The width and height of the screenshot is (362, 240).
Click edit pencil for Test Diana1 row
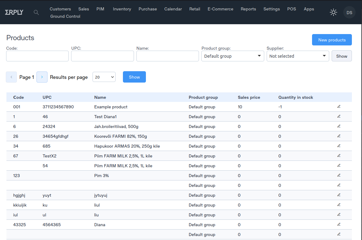339,116
